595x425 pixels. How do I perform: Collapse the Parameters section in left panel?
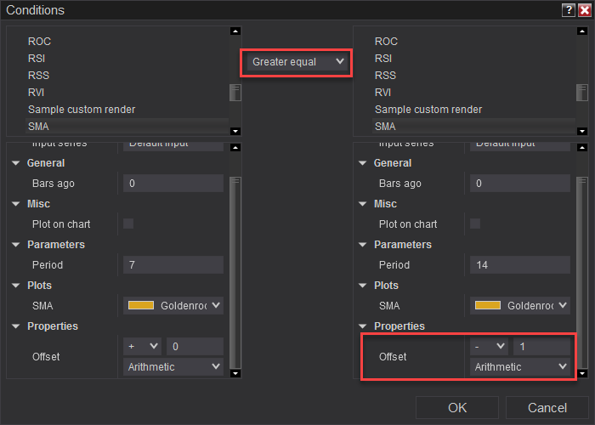coord(16,245)
